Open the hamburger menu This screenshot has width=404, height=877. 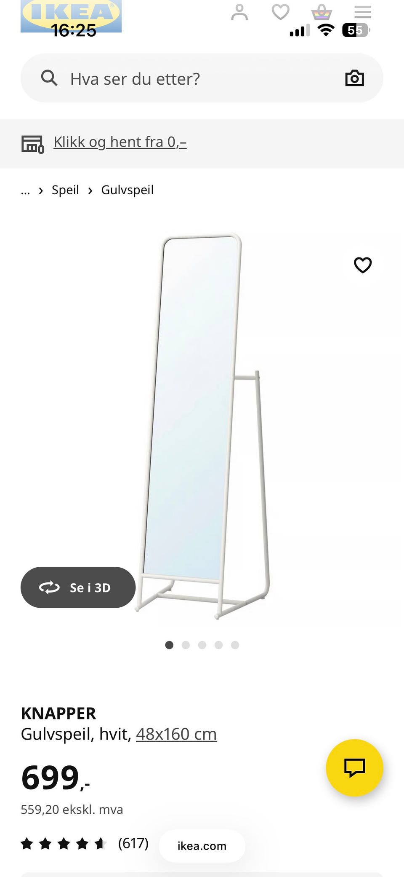[x=363, y=12]
